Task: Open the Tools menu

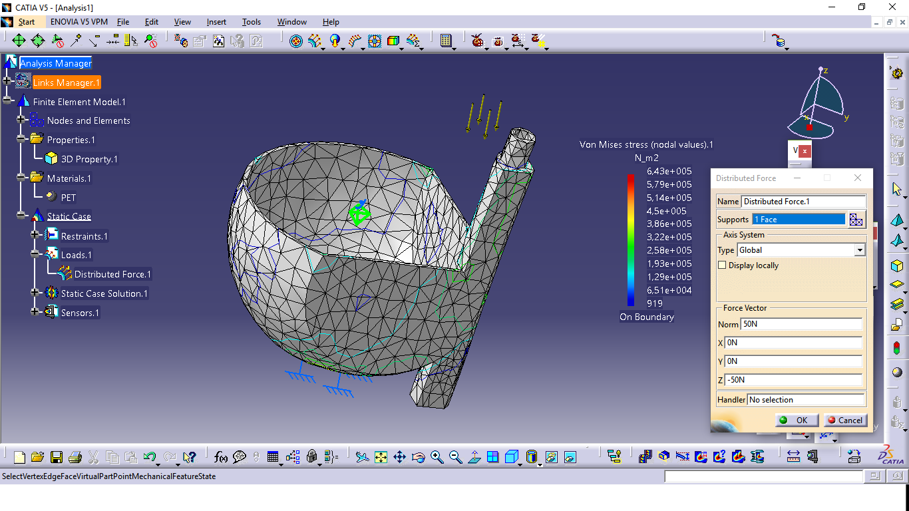Action: click(252, 22)
